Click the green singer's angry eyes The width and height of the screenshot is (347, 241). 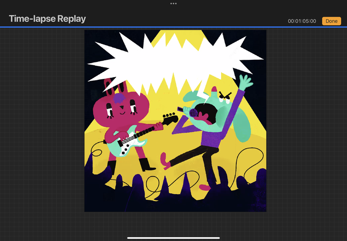coord(225,95)
